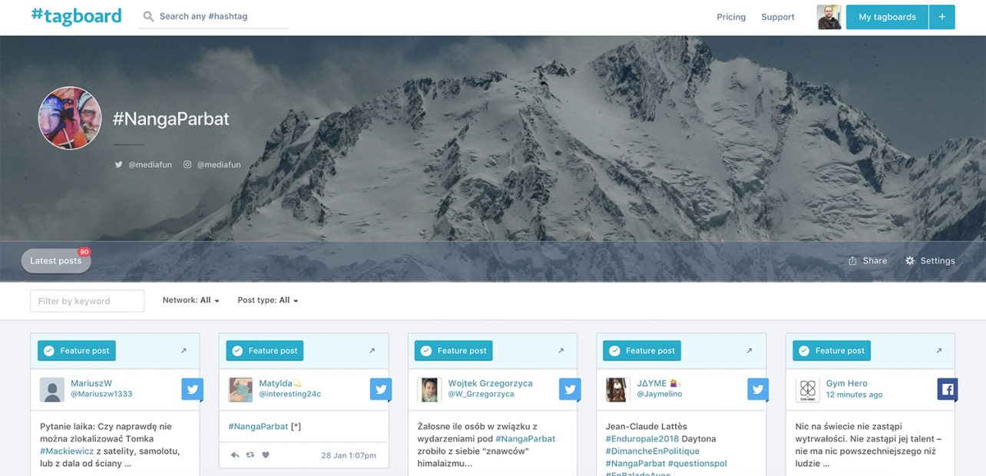The image size is (986, 476).
Task: Like Matylda's post with the heart icon
Action: click(x=266, y=455)
